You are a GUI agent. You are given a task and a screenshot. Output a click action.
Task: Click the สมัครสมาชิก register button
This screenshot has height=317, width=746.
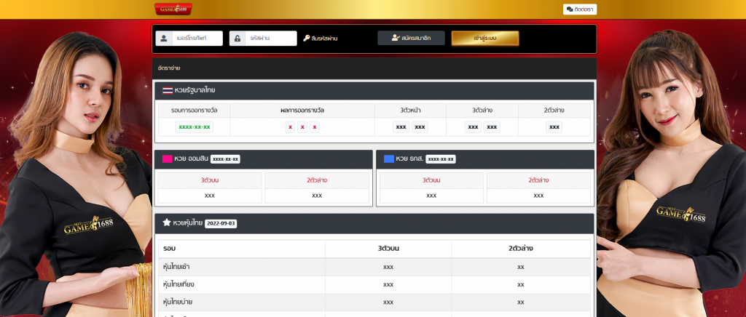(x=411, y=38)
